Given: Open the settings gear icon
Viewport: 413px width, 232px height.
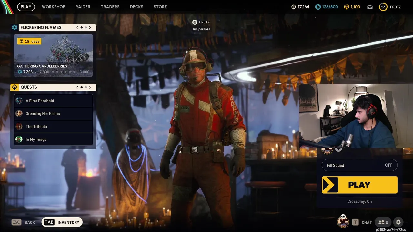Looking at the screenshot, I should (398, 222).
